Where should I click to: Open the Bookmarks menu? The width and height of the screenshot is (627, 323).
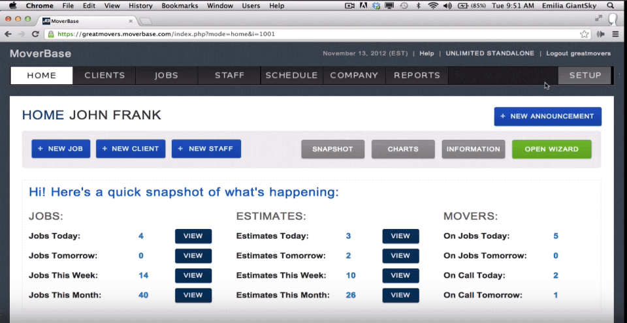180,6
